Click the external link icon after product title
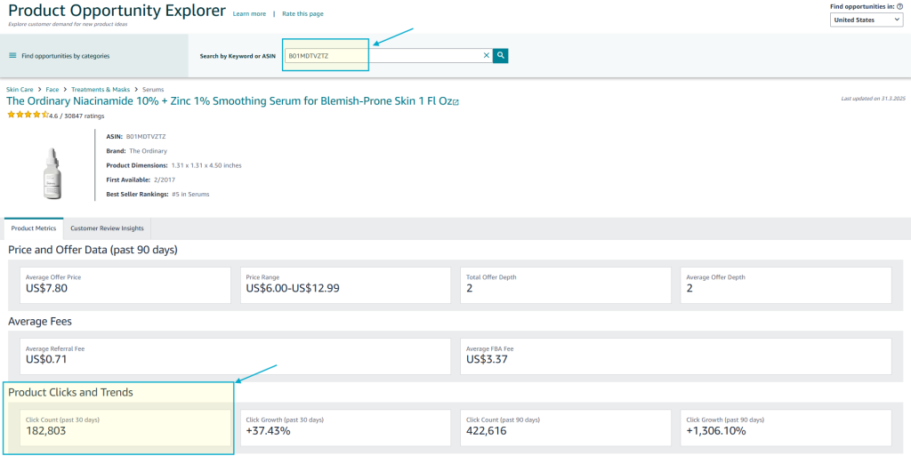The image size is (911, 456). (455, 102)
